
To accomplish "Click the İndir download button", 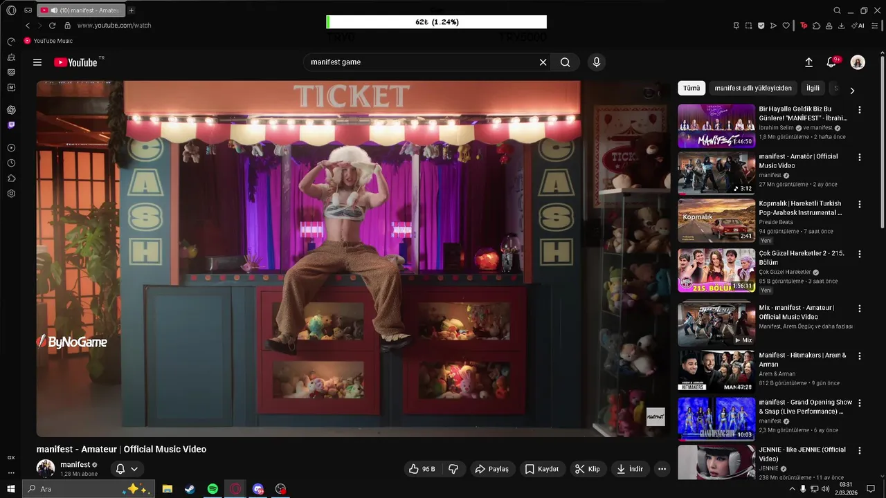I will click(x=629, y=469).
